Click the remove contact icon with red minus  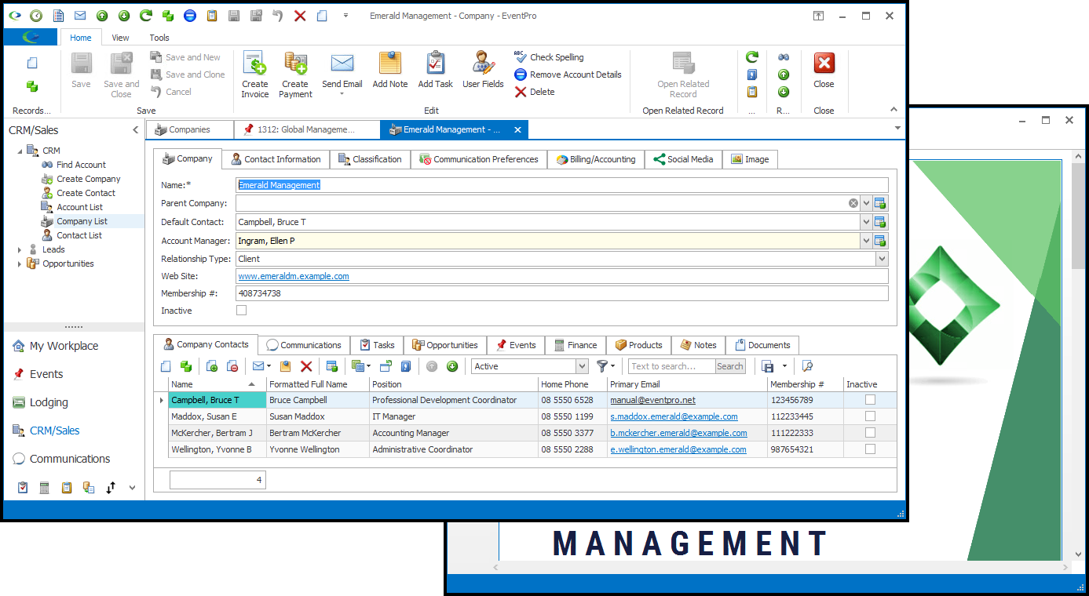(x=232, y=366)
